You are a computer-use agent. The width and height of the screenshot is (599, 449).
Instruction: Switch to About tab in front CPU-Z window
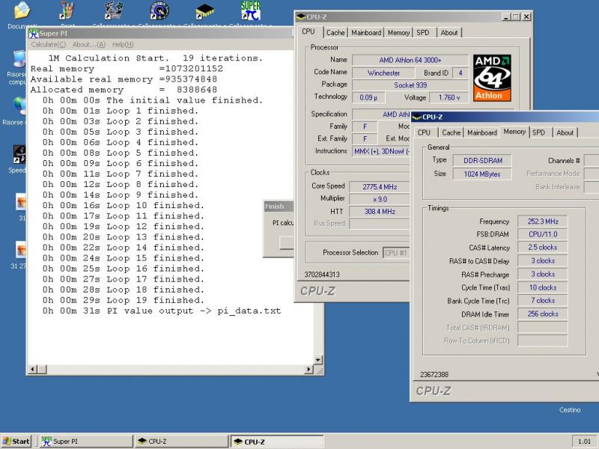click(565, 132)
